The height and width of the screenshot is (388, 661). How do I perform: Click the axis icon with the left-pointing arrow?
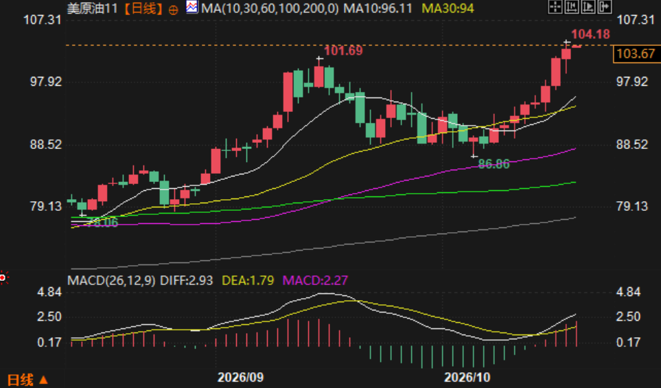click(x=572, y=7)
